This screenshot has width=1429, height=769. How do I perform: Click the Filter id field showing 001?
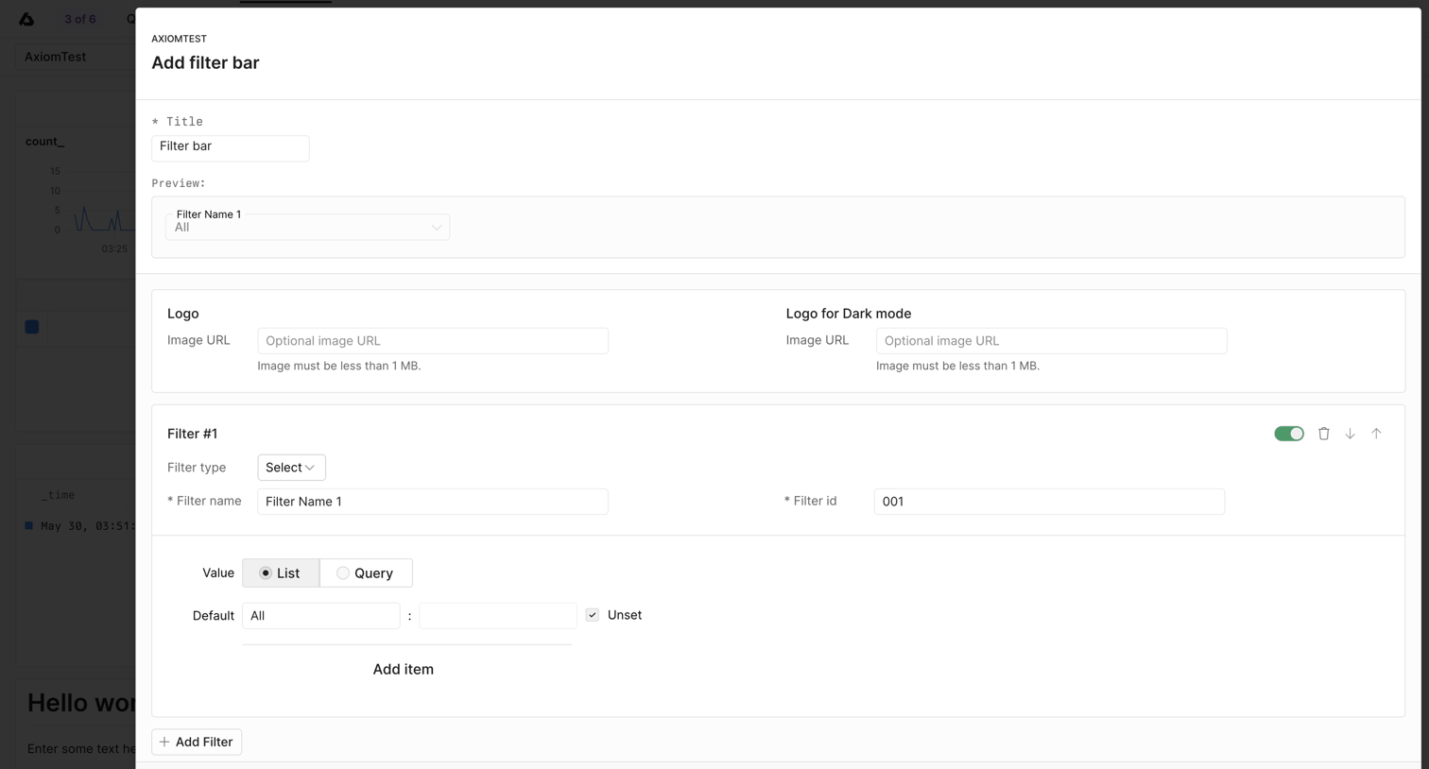point(1049,502)
